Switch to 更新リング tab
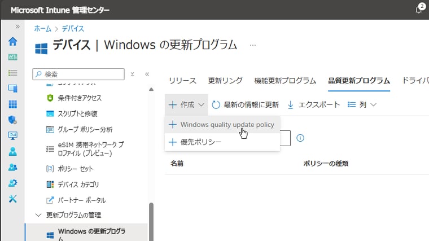This screenshot has height=241, width=429. (x=225, y=81)
